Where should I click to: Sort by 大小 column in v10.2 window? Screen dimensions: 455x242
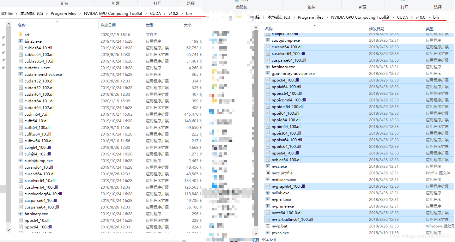pos(188,25)
